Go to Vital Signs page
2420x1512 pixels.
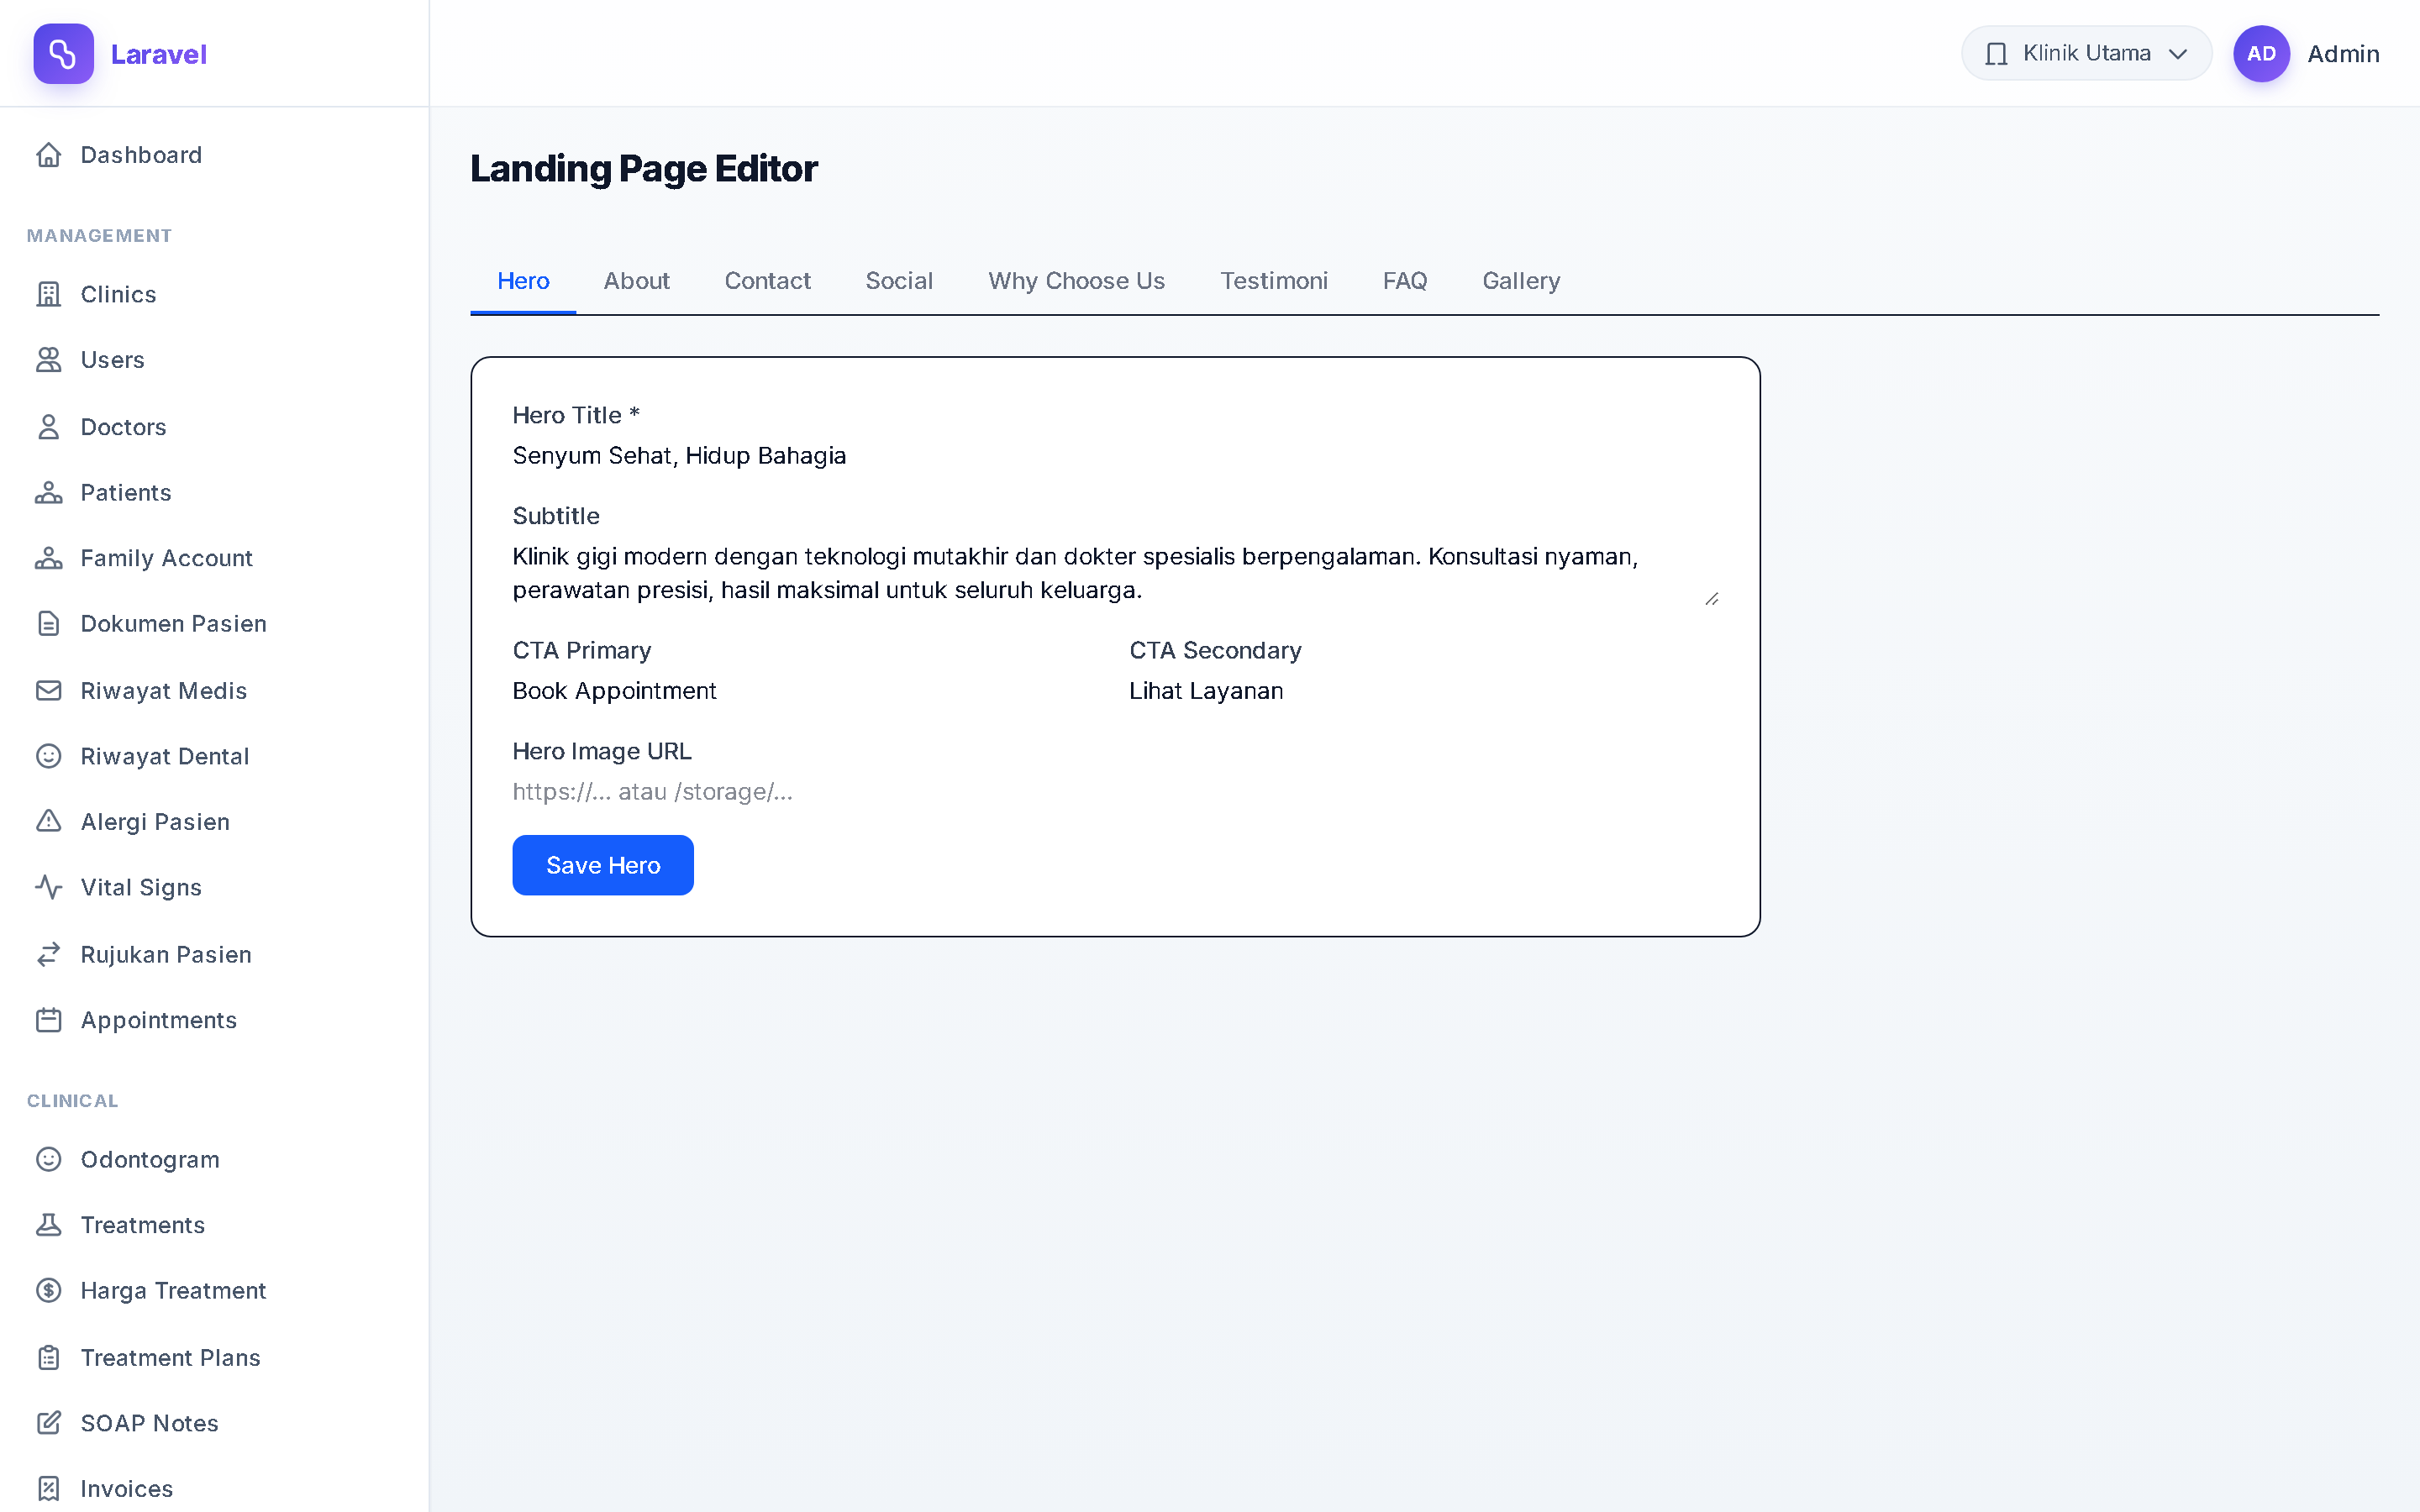pyautogui.click(x=214, y=888)
